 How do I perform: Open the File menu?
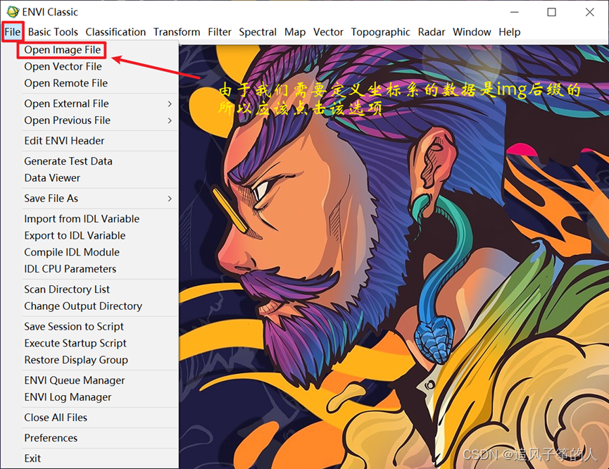[13, 32]
